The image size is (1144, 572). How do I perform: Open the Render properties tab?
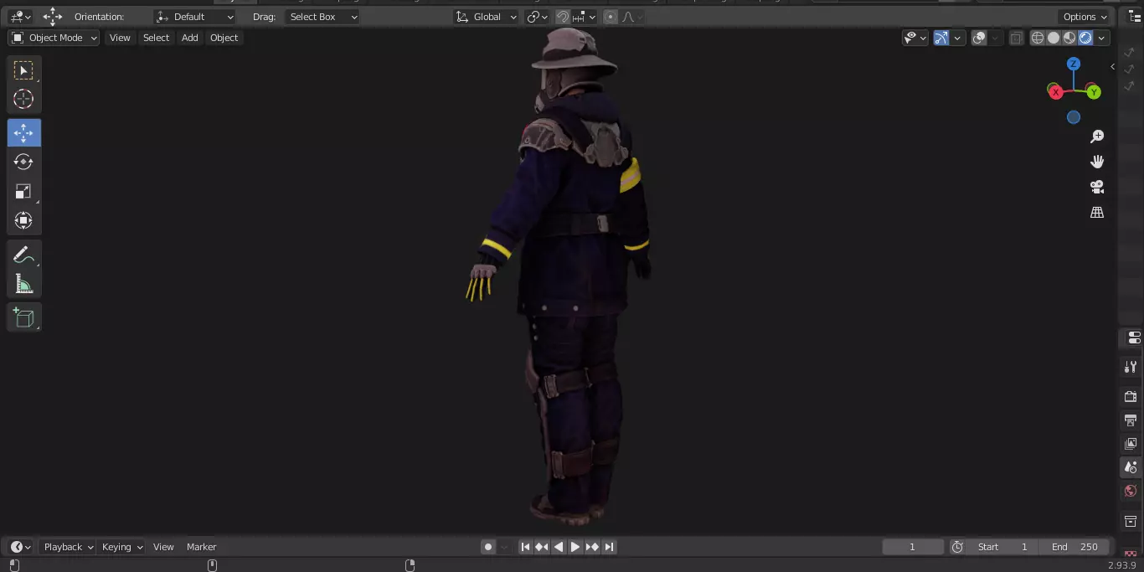[x=1131, y=396]
